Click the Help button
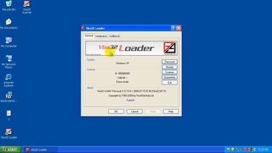The height and width of the screenshot is (153, 272). (x=171, y=111)
